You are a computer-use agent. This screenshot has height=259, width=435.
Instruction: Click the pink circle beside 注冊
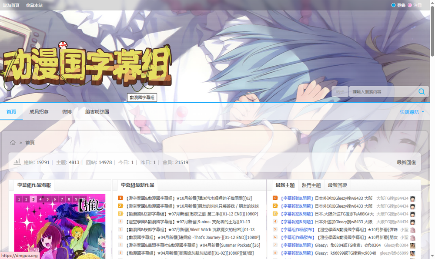pyautogui.click(x=410, y=5)
